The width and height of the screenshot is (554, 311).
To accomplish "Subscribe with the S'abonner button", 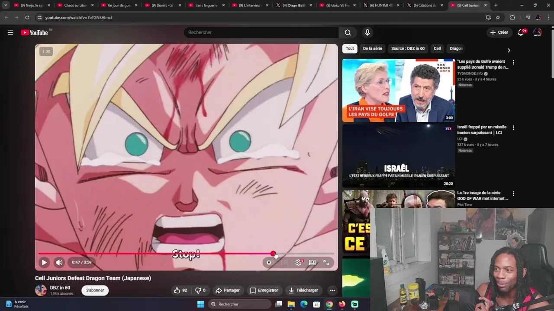I will click(x=95, y=290).
